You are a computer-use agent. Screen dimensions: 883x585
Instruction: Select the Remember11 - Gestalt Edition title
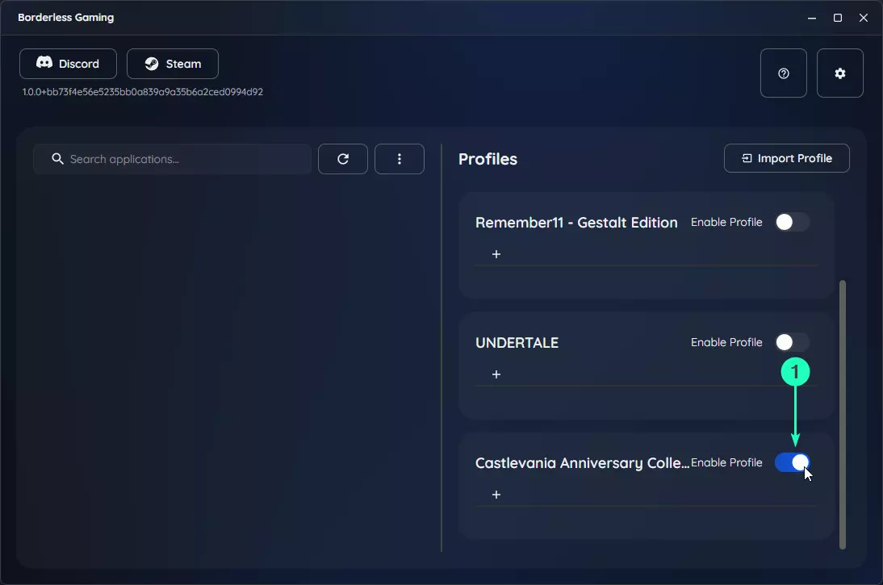[576, 223]
